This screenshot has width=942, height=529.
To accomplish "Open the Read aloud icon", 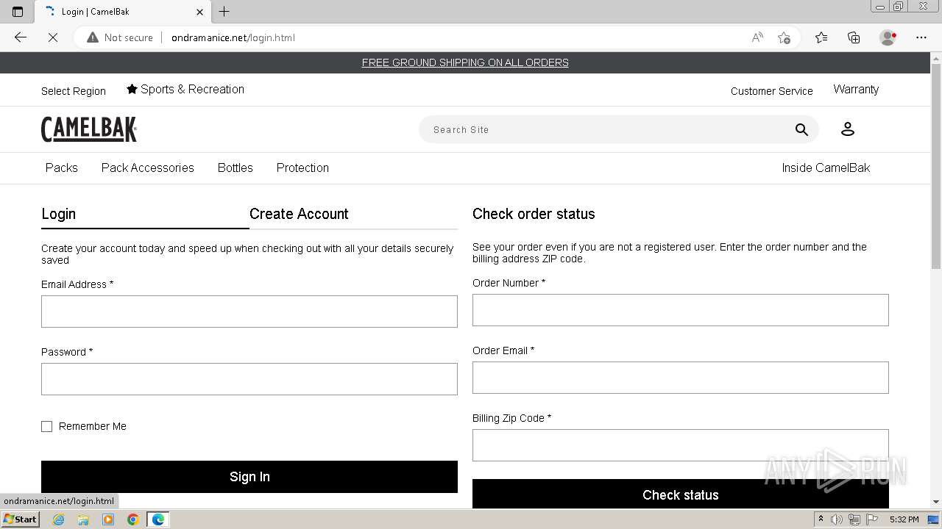I will click(757, 37).
